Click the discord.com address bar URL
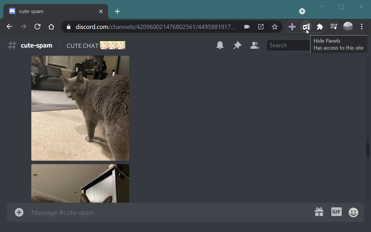This screenshot has width=371, height=232. pyautogui.click(x=155, y=27)
